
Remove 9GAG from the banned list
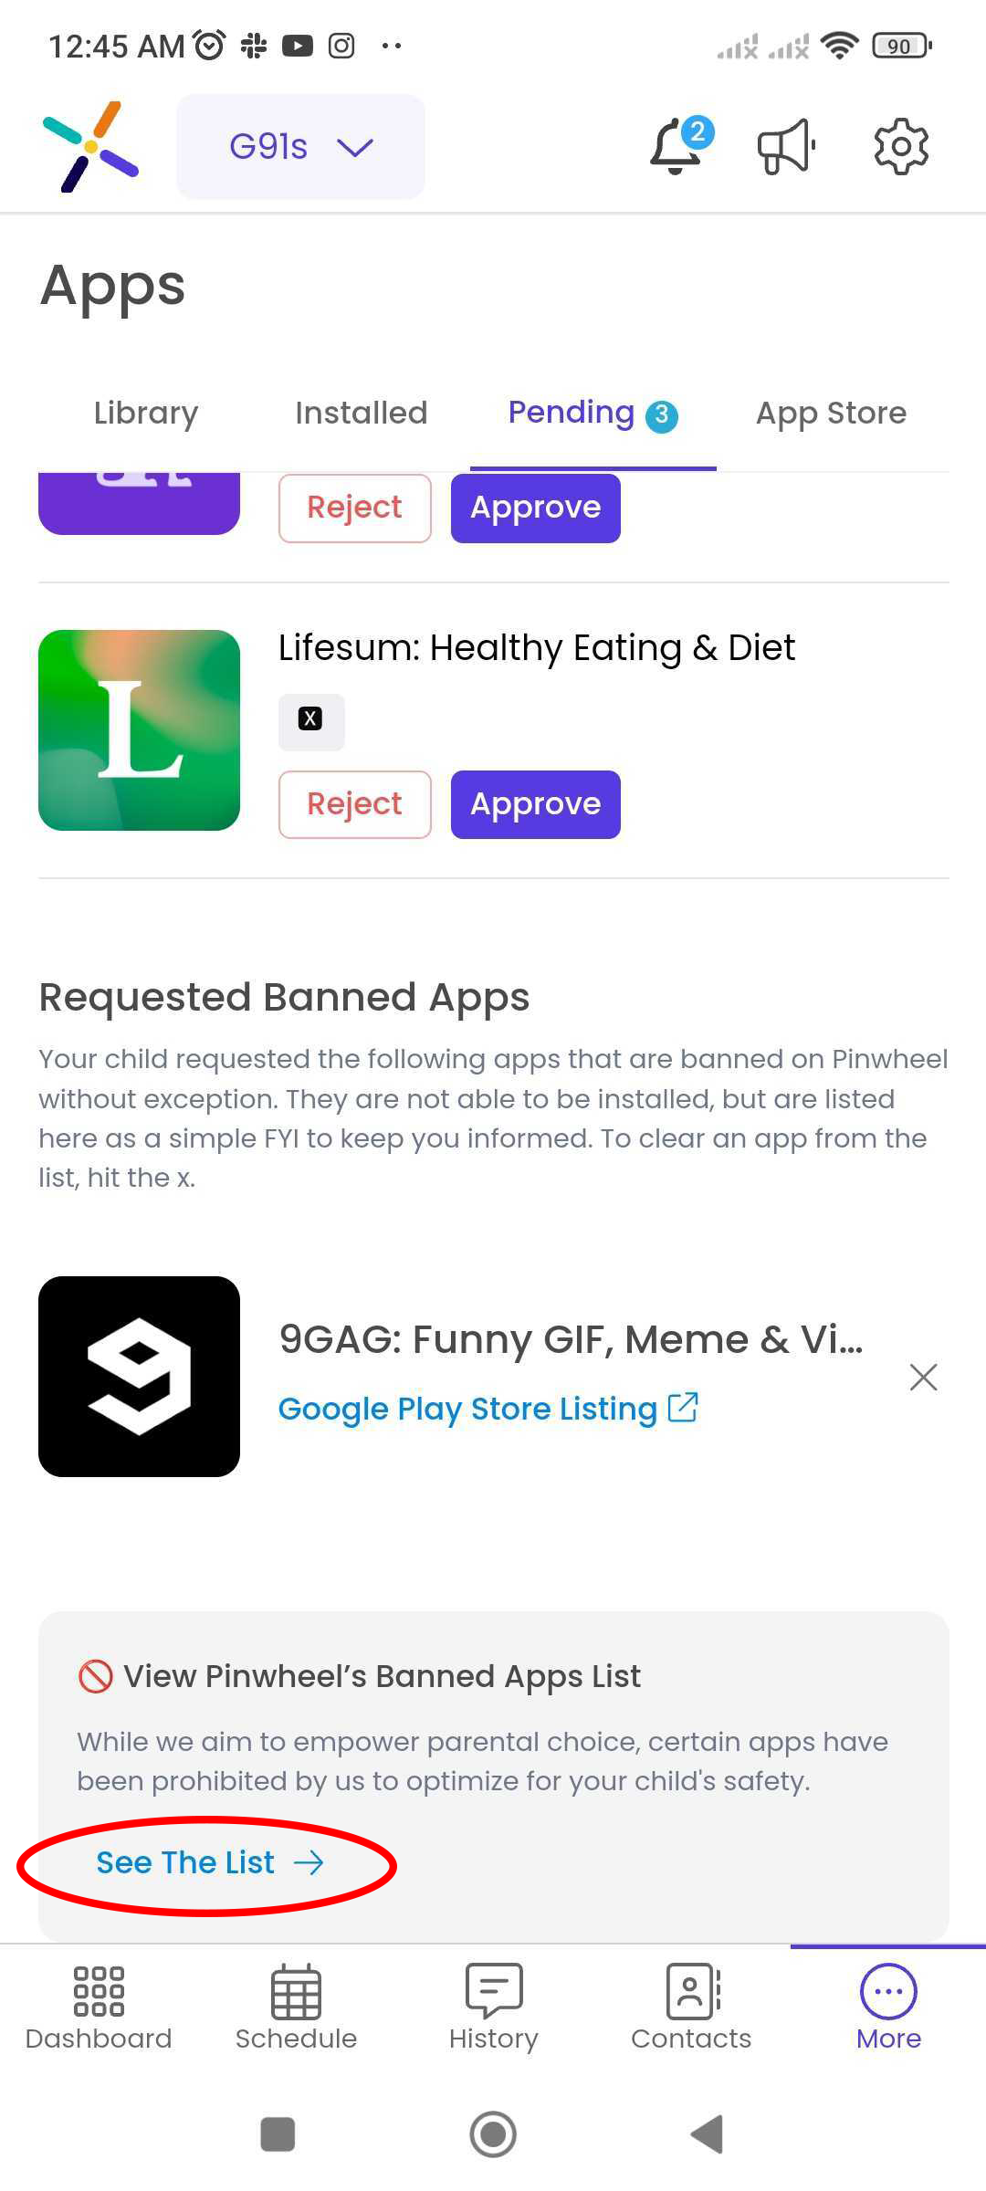coord(924,1377)
